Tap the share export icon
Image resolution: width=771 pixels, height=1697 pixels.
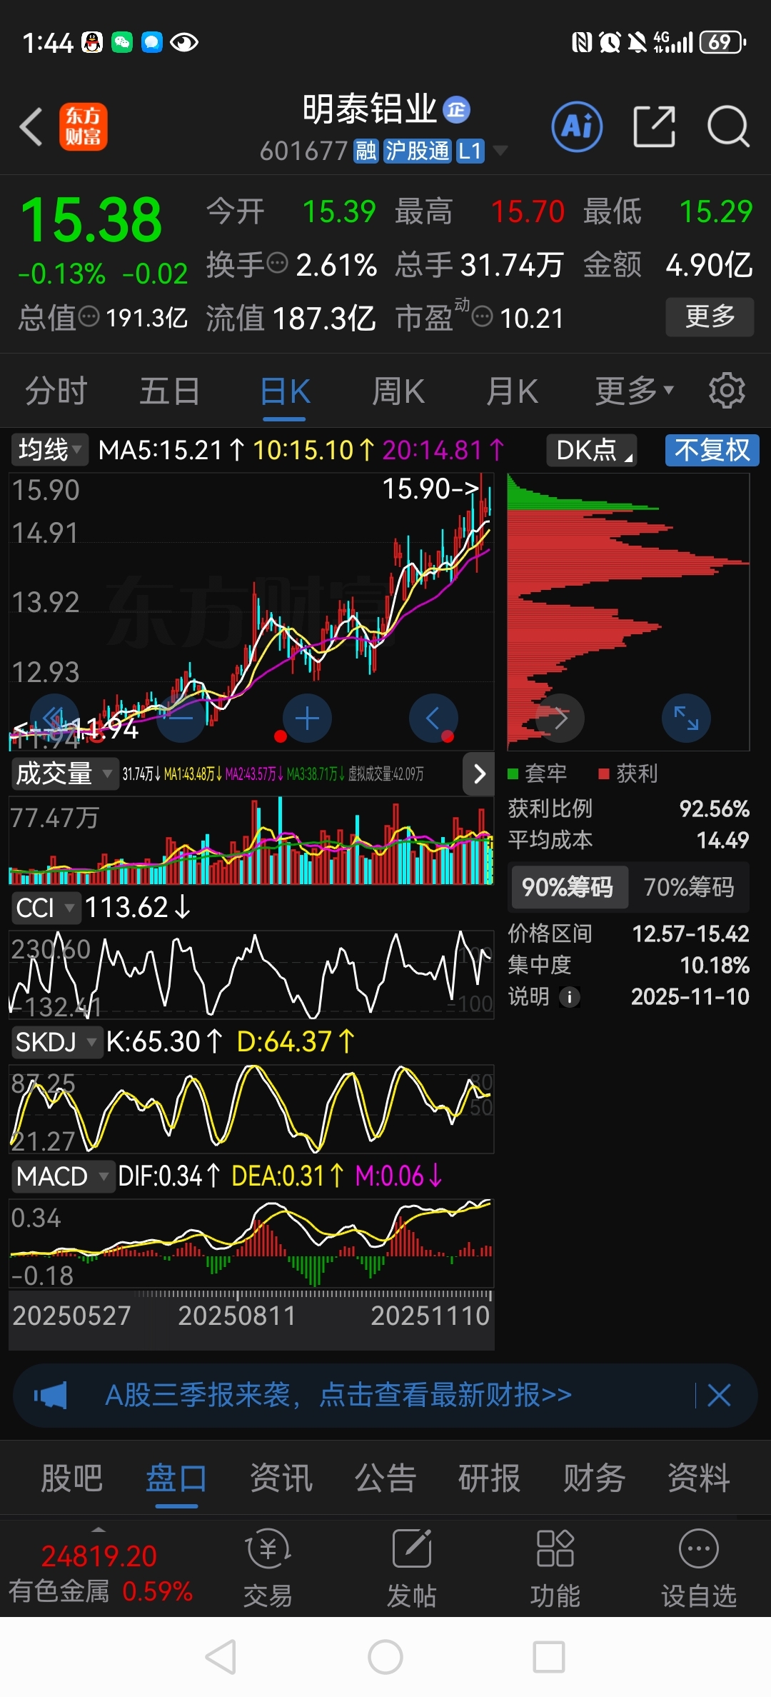point(655,127)
